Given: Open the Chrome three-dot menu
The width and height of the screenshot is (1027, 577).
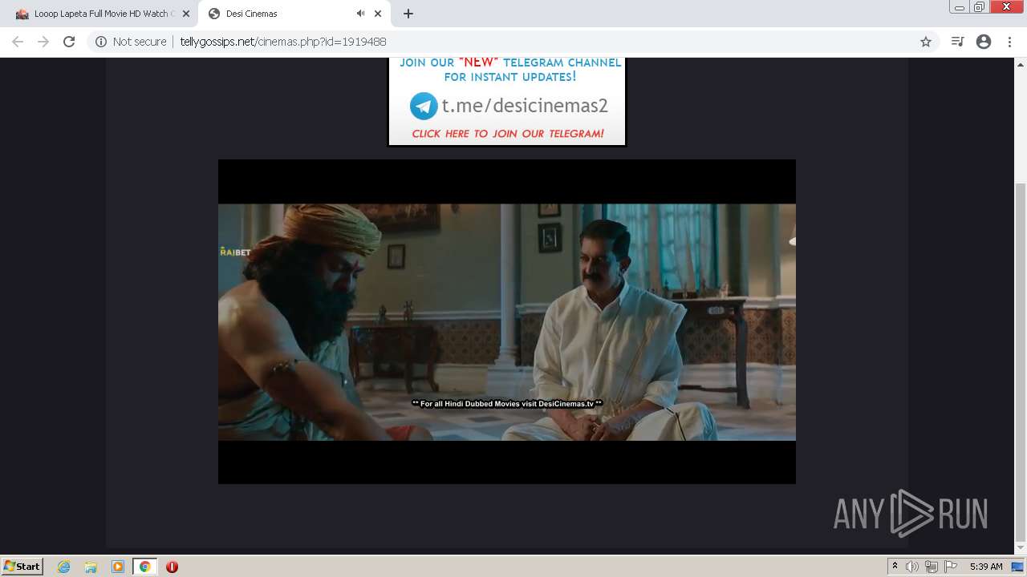Looking at the screenshot, I should tap(1009, 42).
